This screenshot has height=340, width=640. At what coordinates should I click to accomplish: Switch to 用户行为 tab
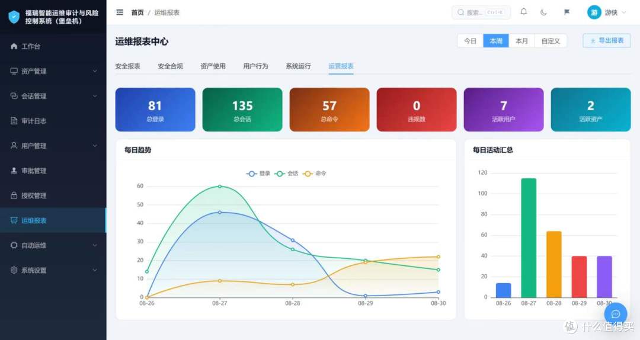pos(255,66)
